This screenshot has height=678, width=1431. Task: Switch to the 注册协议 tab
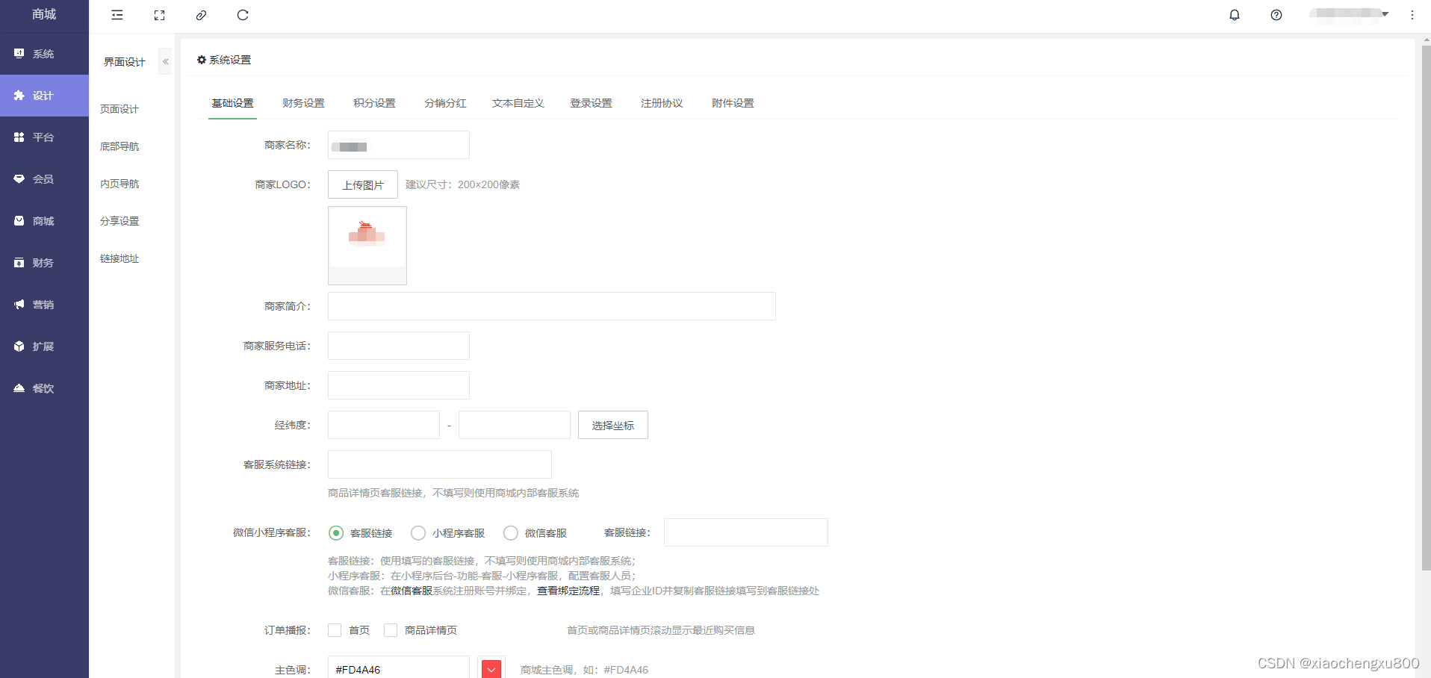click(662, 103)
